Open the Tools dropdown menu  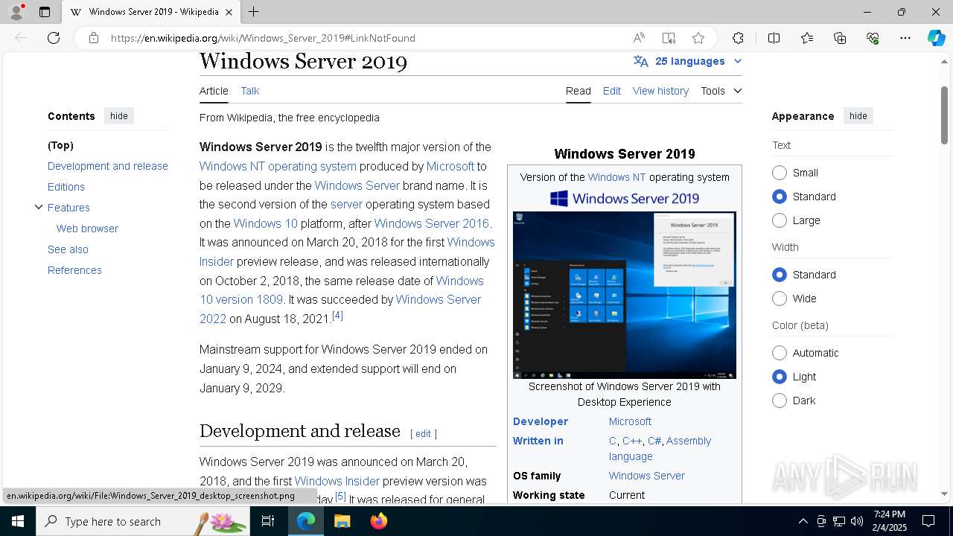721,91
